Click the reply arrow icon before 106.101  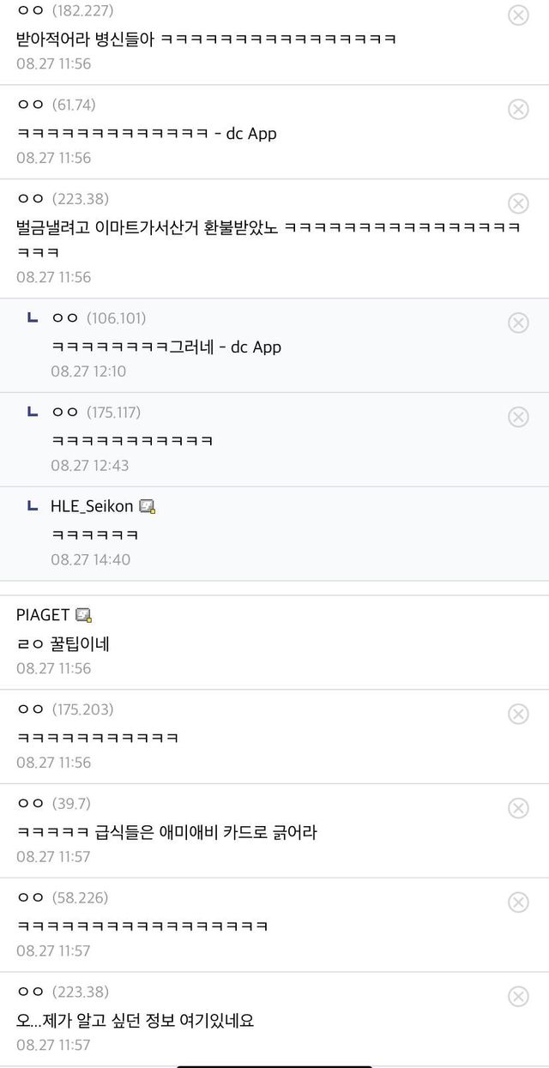pos(33,318)
